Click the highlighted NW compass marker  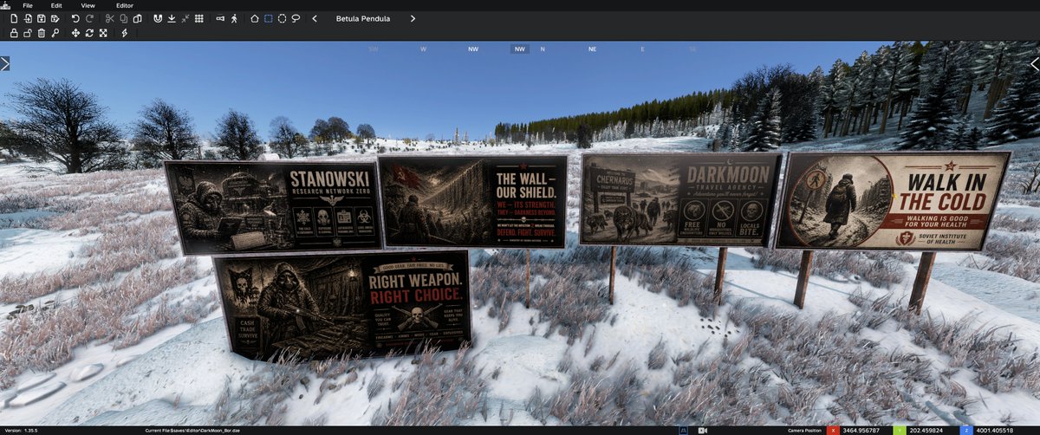click(520, 49)
